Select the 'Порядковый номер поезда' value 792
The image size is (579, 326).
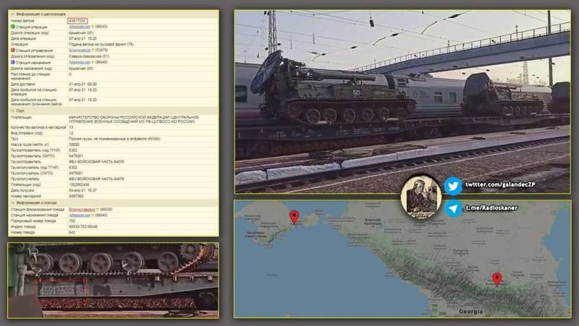click(x=72, y=221)
